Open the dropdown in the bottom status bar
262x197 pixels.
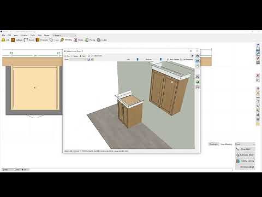pos(8,170)
